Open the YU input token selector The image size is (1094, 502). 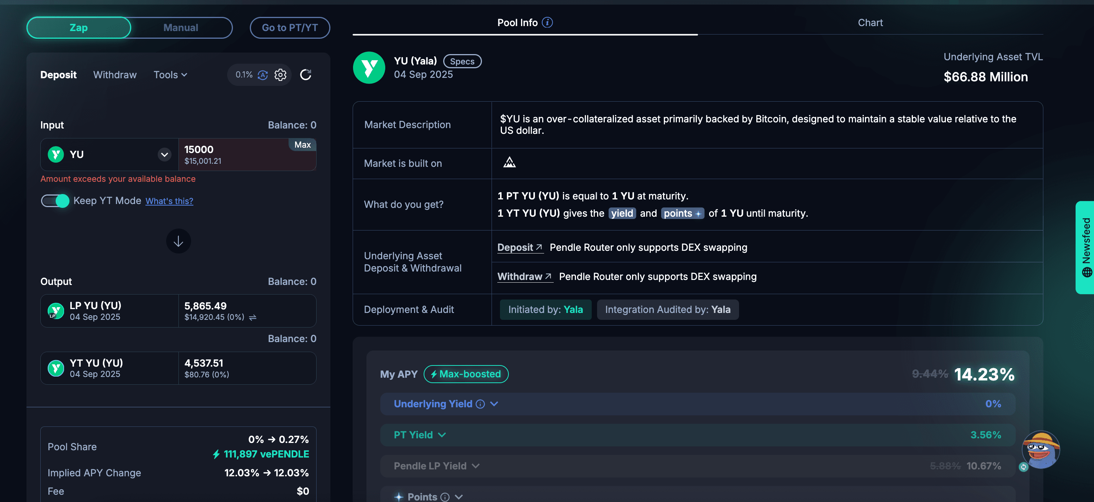point(110,155)
